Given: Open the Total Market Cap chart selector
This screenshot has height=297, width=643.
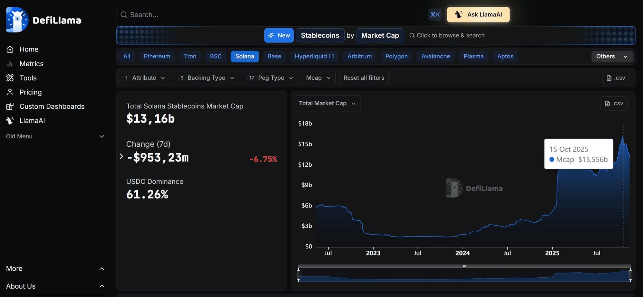Looking at the screenshot, I should (327, 103).
